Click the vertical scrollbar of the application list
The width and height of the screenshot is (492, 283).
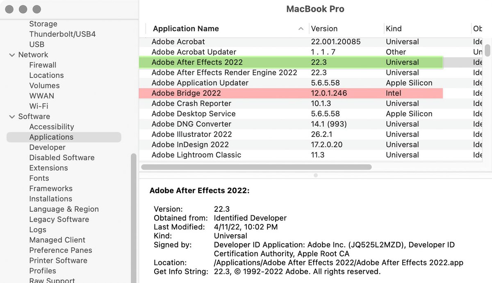pos(487,50)
